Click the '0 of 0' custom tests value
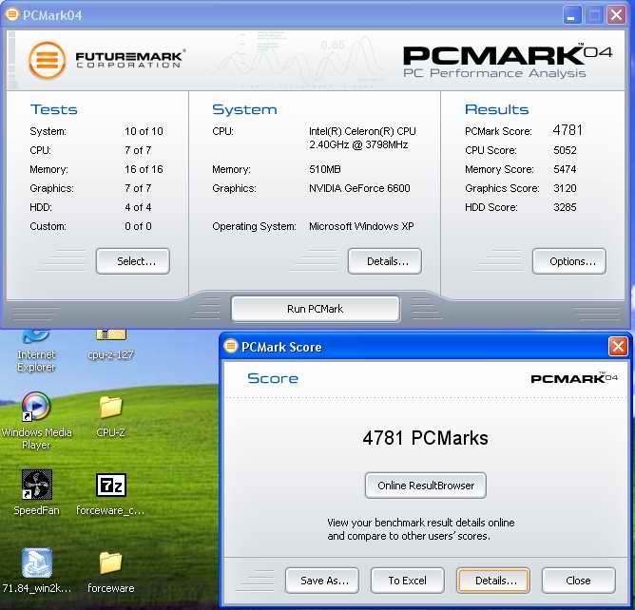 click(x=138, y=226)
